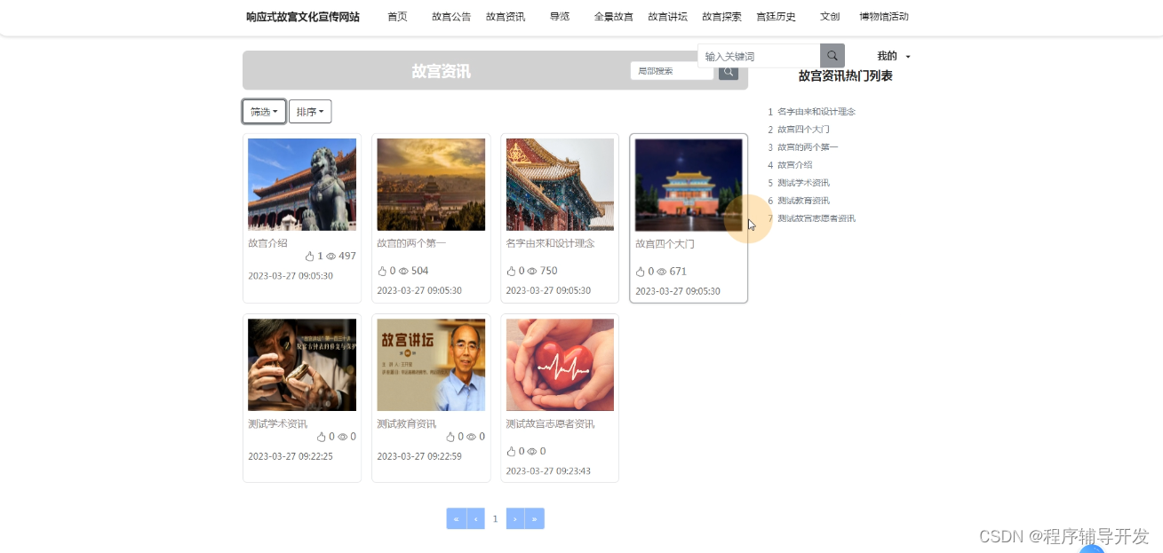Viewport: 1163px width, 553px height.
Task: Open 故宫资讯 in the navigation bar
Action: click(506, 17)
